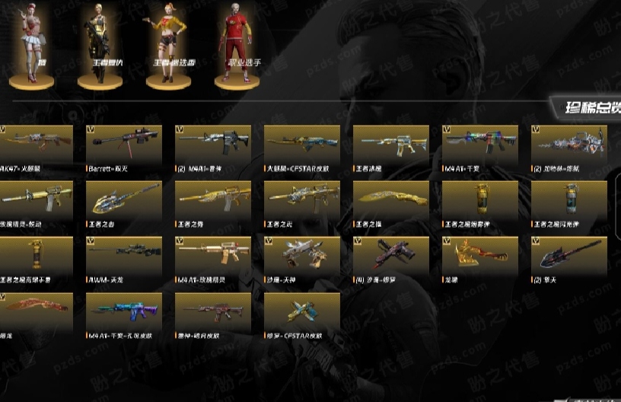The height and width of the screenshot is (402, 621).
Task: Open the crossed pistols CFSTAR skin item
Action: (302, 316)
